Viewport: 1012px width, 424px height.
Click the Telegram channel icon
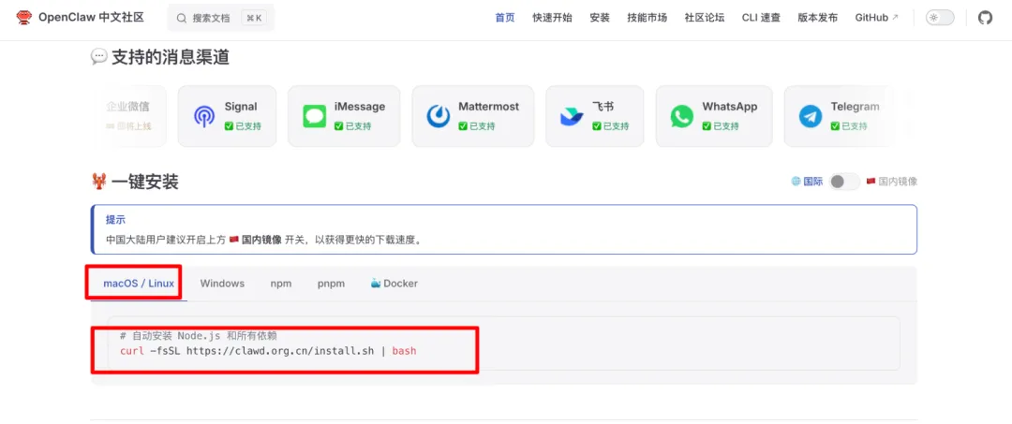pos(810,117)
